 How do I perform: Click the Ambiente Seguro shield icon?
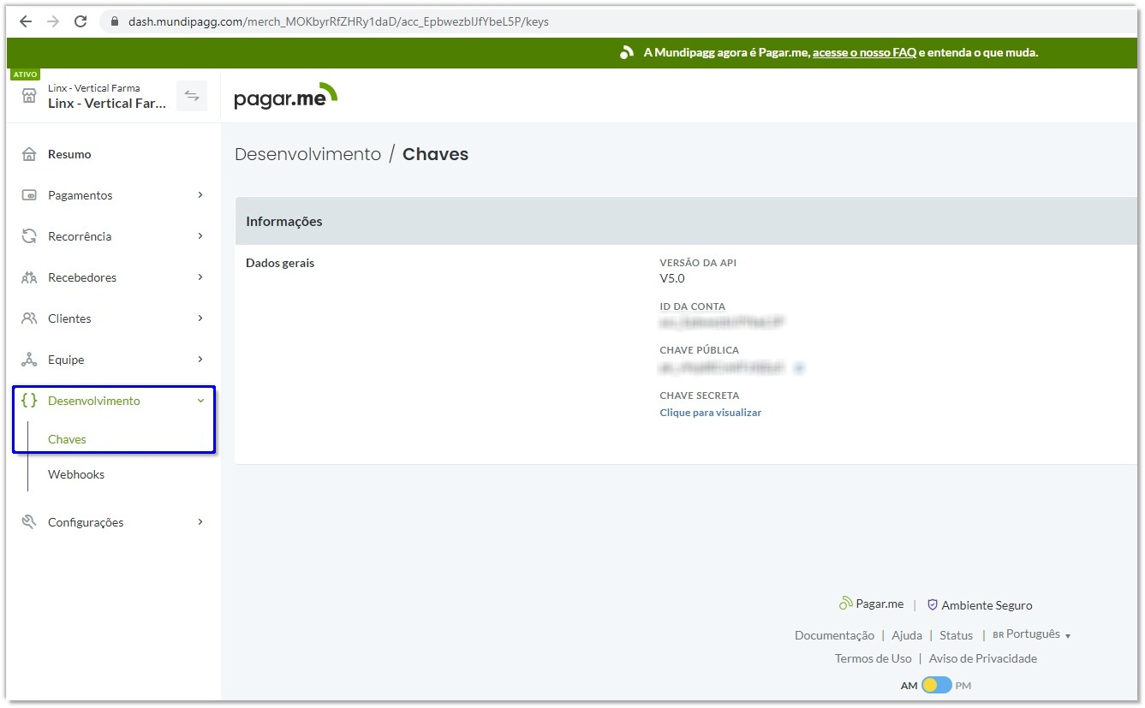click(933, 604)
